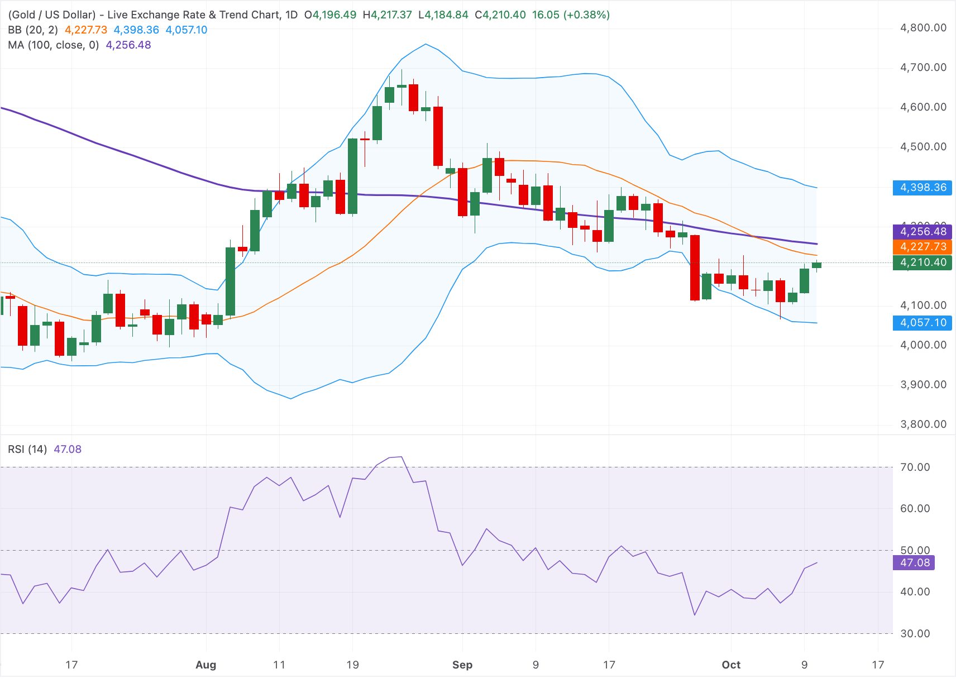The width and height of the screenshot is (956, 683).
Task: Click the low price L4,184.84 in header
Action: [444, 15]
